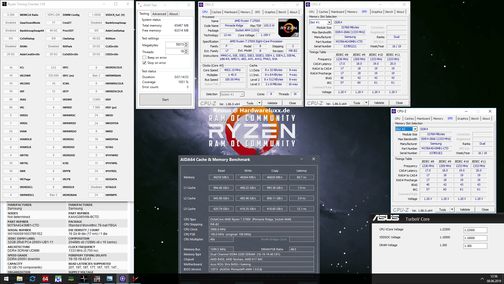The image size is (504, 284).
Task: Click GearDownMode Enabled value
Action: point(11,23)
